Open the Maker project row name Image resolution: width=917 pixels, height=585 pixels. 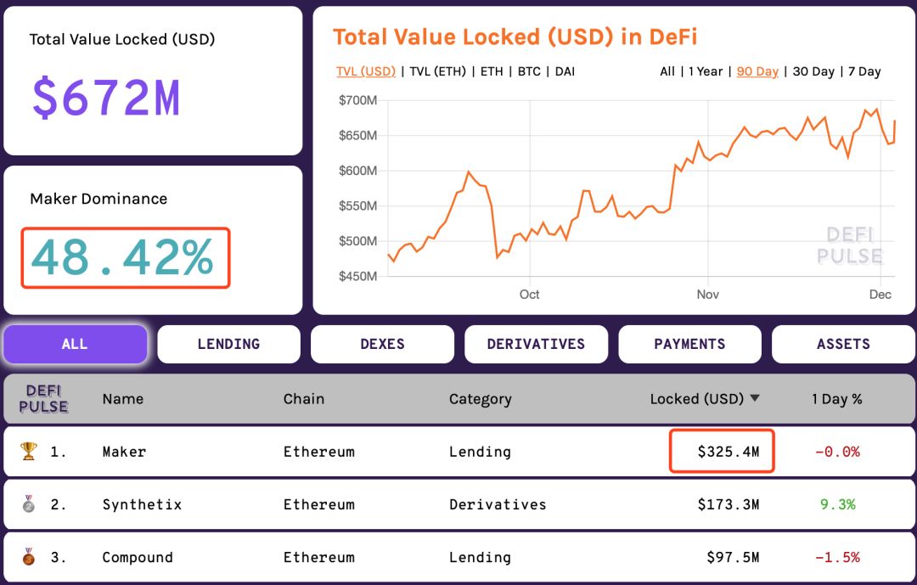[x=124, y=452]
